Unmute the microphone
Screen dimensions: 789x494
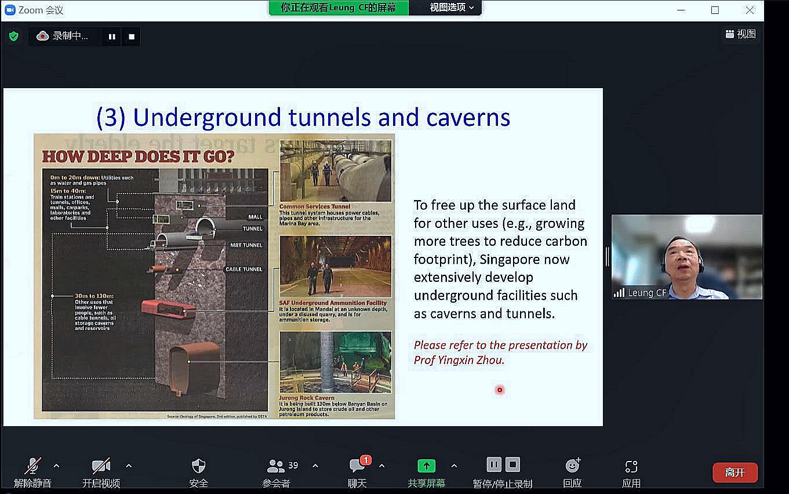[x=32, y=466]
